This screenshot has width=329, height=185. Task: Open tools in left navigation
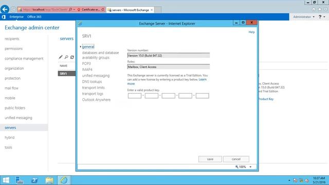(8, 147)
